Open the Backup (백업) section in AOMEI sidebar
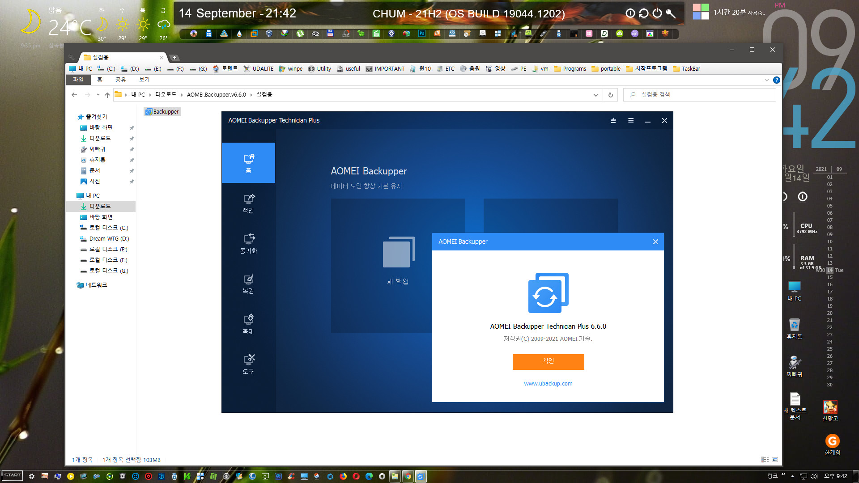This screenshot has width=859, height=483. (x=248, y=203)
